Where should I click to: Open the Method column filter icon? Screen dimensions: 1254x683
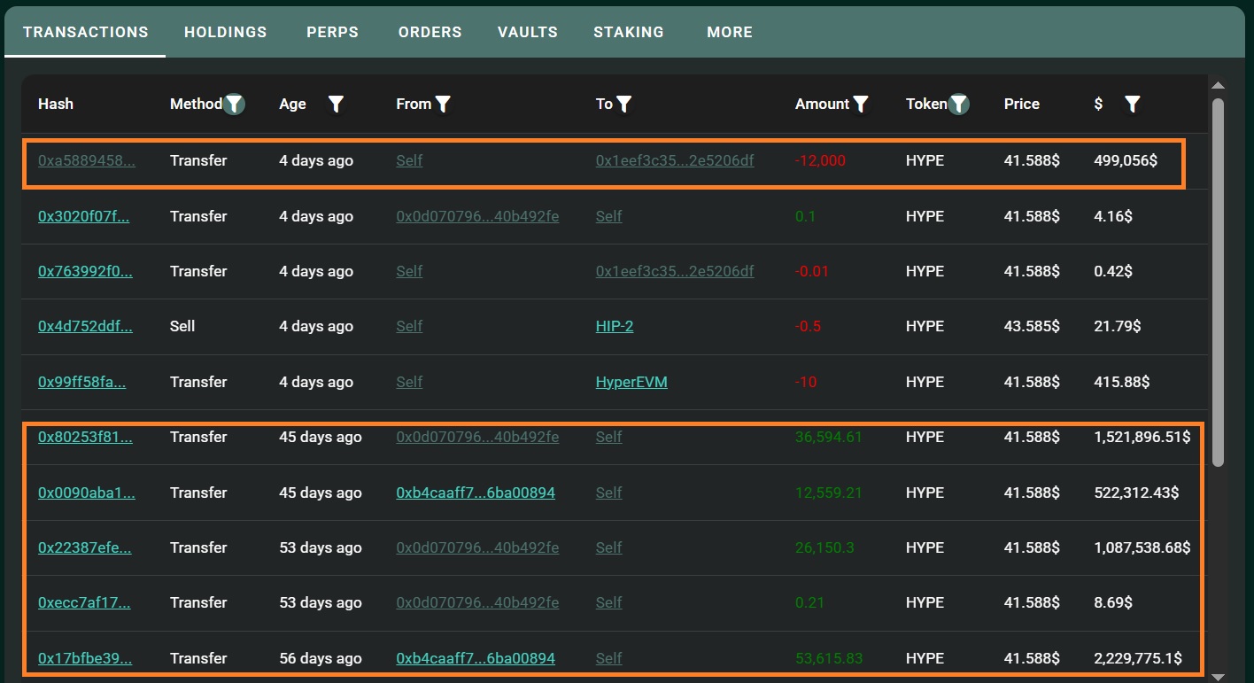[234, 105]
